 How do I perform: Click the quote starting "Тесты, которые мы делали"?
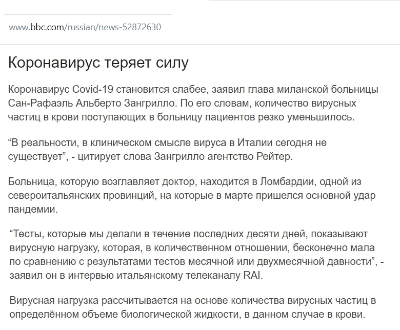[197, 255]
